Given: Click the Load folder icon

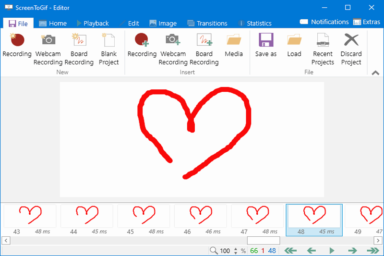Looking at the screenshot, I should 294,40.
